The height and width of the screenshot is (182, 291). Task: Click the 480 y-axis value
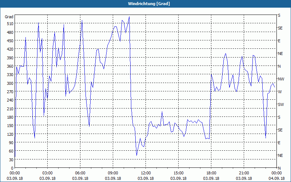pyautogui.click(x=10, y=32)
